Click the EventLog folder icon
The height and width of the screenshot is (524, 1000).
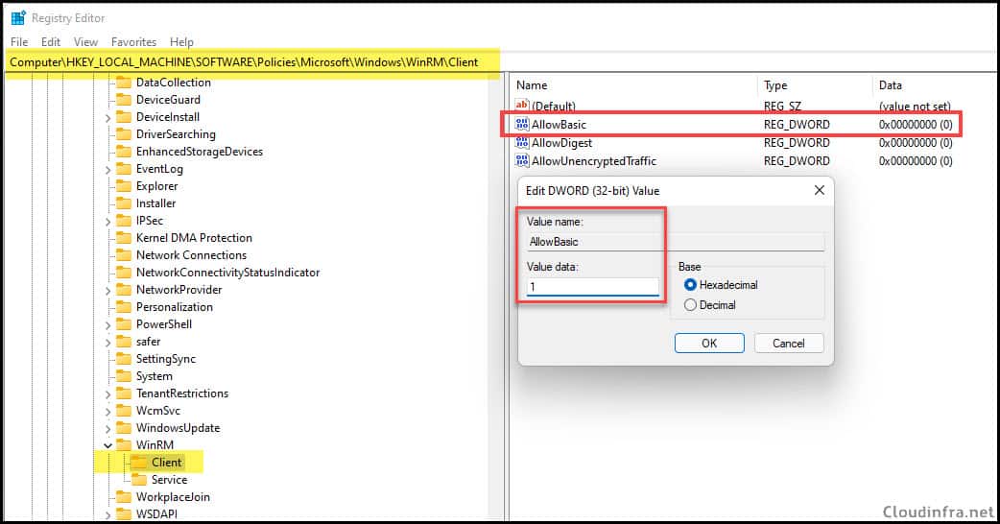click(124, 168)
